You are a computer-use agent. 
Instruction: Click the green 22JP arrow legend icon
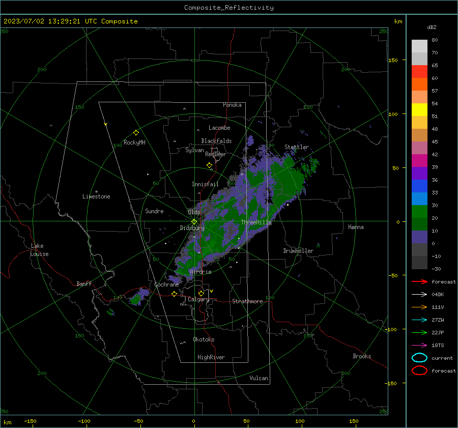pos(419,332)
